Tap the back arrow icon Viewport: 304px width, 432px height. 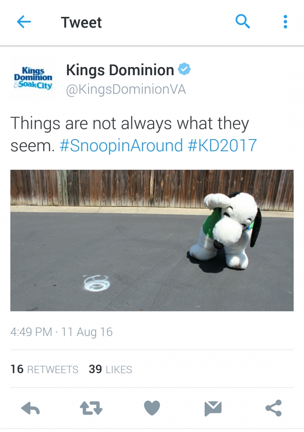pos(24,22)
